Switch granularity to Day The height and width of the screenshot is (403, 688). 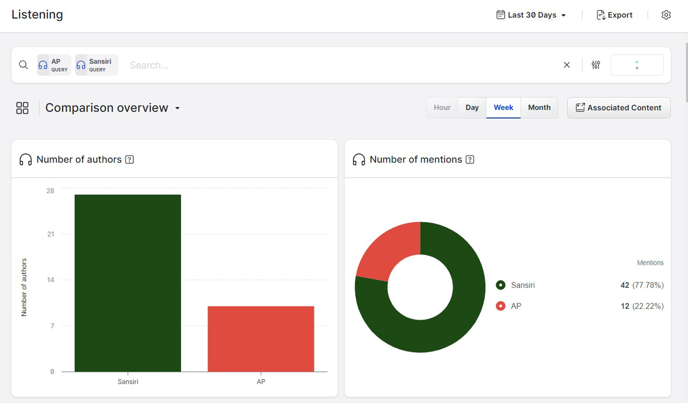click(472, 108)
